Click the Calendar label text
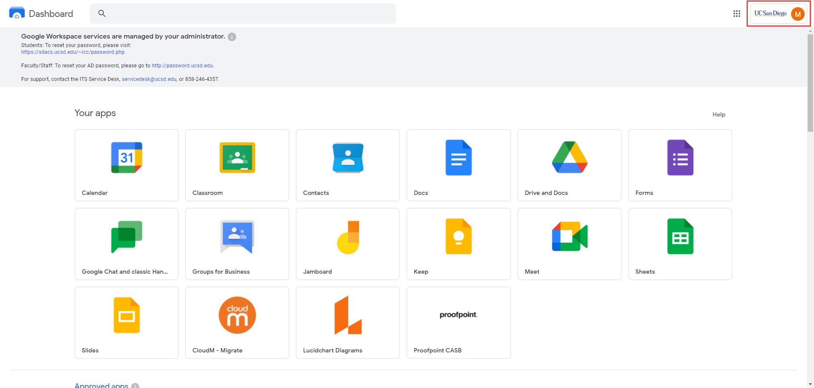The width and height of the screenshot is (814, 388). click(95, 193)
